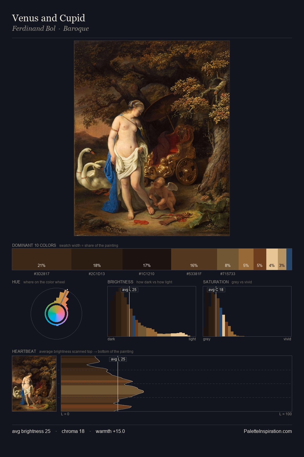This screenshot has width=304, height=457.
Task: Select the 18% color swatch
Action: (97, 259)
